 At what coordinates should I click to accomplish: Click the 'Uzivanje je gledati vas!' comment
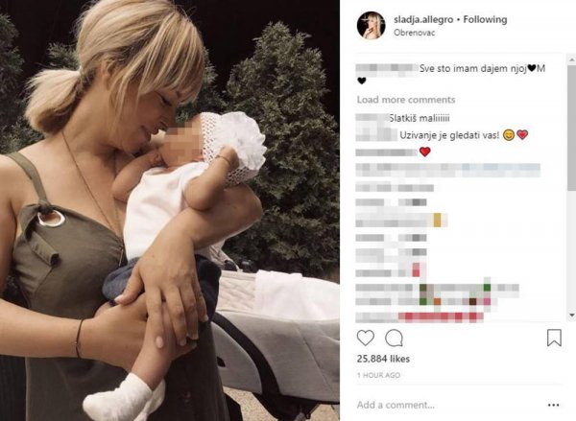tap(449, 134)
